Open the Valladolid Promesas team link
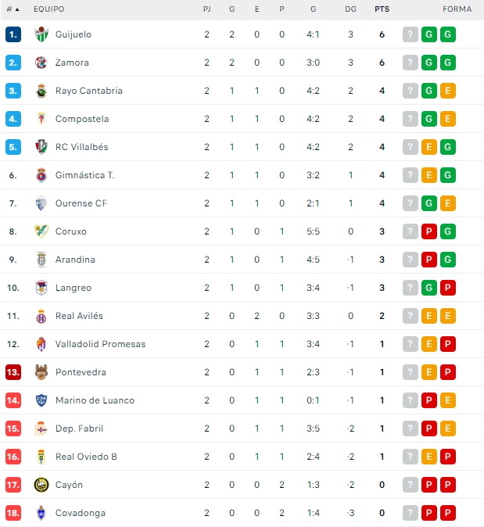Screen dimensions: 484x527 point(100,344)
